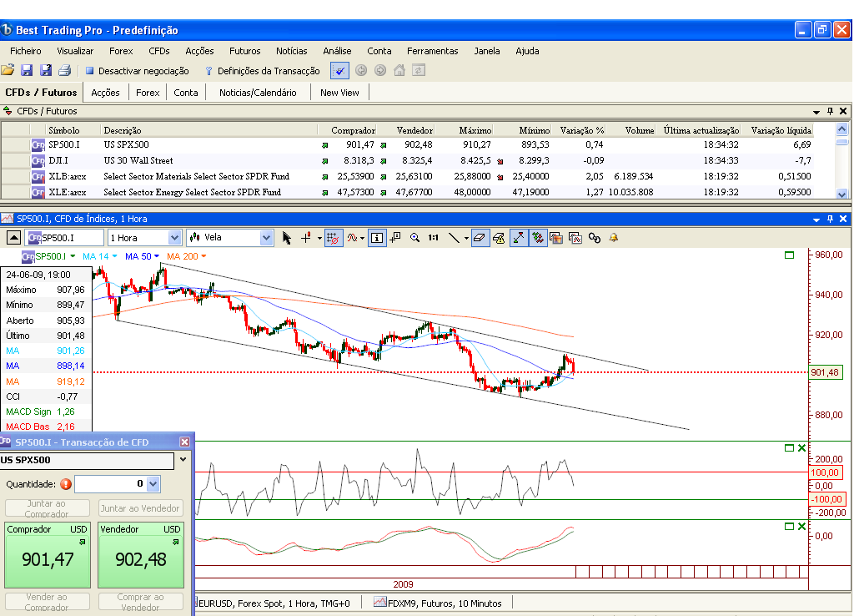Click the chart window settings icon
Screen dimensions: 854x616
575,238
